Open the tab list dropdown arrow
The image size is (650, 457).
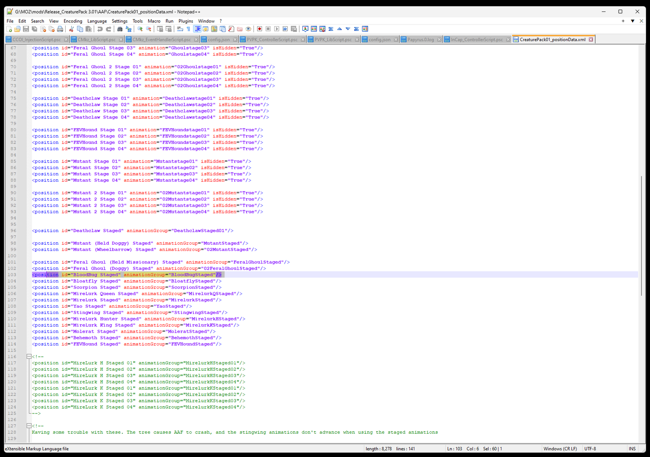633,21
